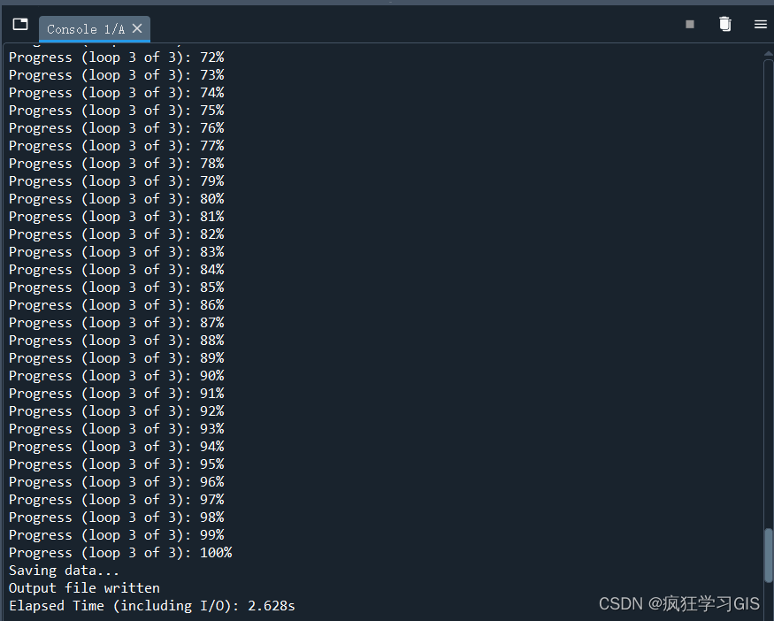Click the 80% percentage text
The width and height of the screenshot is (774, 621).
click(x=212, y=198)
